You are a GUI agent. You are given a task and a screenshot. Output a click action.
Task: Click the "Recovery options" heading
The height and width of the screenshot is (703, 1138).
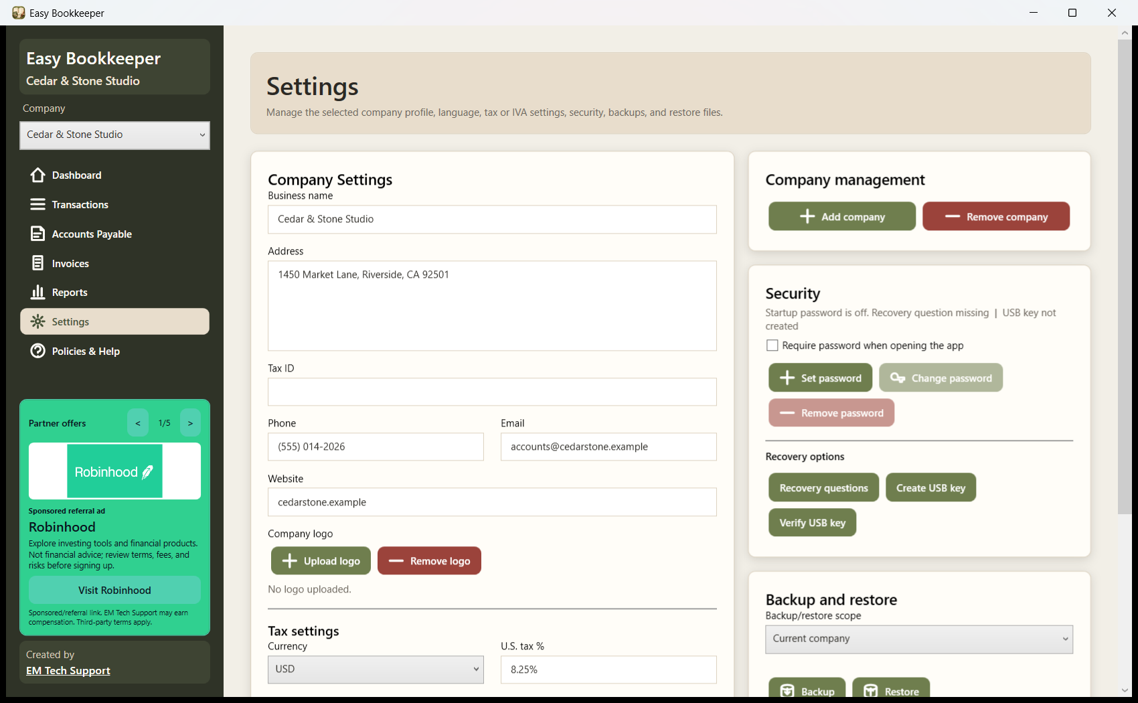click(805, 457)
